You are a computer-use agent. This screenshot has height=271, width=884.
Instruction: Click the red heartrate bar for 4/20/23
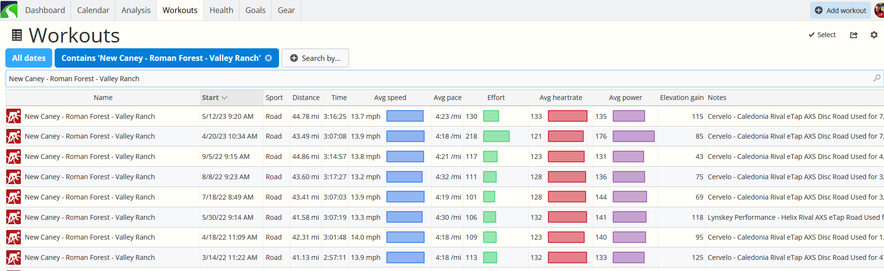click(x=565, y=136)
